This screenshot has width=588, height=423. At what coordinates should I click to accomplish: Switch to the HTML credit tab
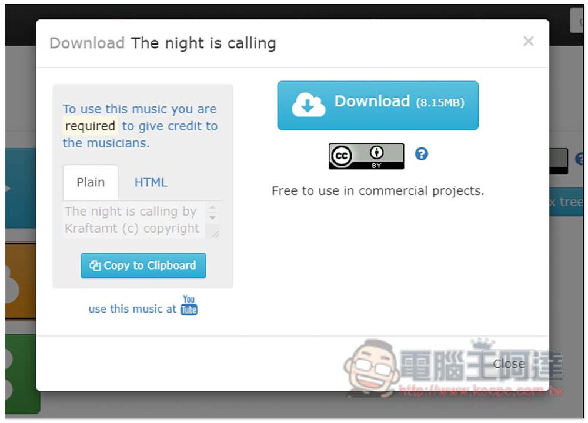(151, 183)
